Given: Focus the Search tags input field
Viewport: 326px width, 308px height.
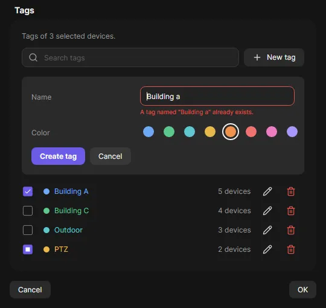Looking at the screenshot, I should pyautogui.click(x=130, y=57).
